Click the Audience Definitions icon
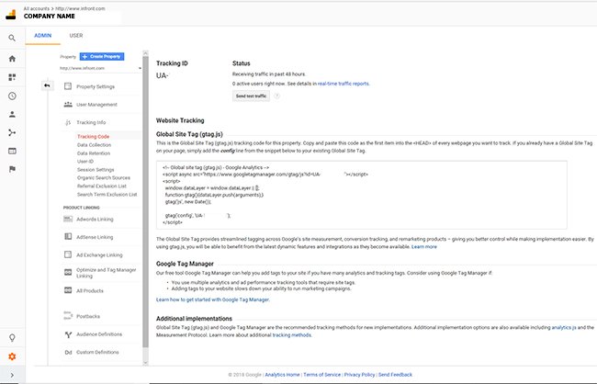The image size is (597, 384). pos(68,334)
